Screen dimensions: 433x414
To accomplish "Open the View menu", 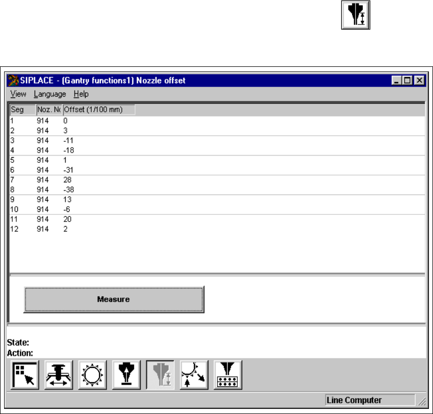I will [x=18, y=94].
